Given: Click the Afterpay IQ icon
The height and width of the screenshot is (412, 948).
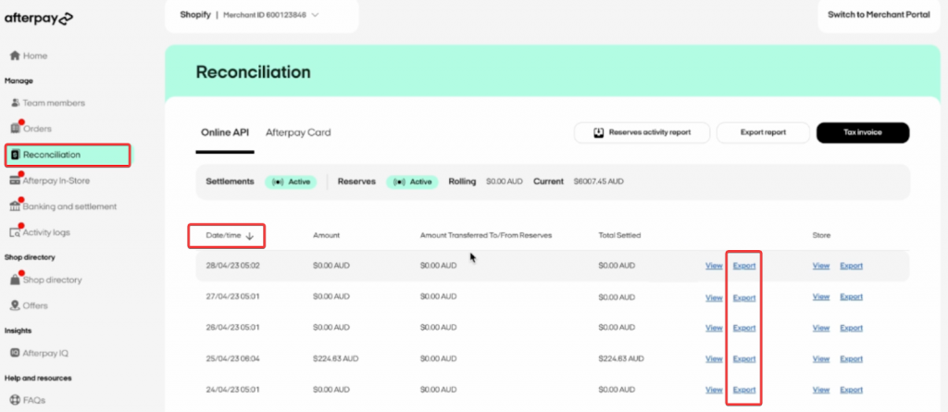Looking at the screenshot, I should pyautogui.click(x=15, y=352).
